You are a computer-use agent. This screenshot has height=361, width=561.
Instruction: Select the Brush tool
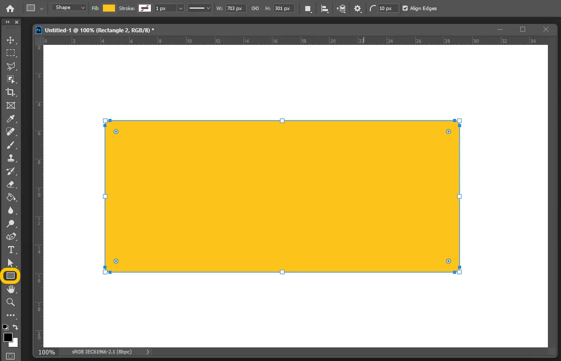click(x=11, y=145)
